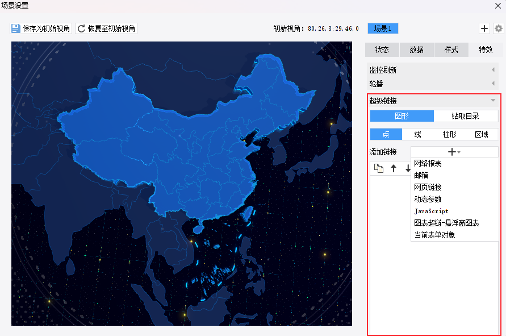Select the 柱形 graphic type
This screenshot has width=506, height=336.
click(450, 134)
